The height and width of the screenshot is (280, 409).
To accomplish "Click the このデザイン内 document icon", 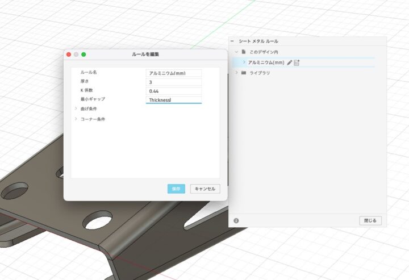I will 244,52.
